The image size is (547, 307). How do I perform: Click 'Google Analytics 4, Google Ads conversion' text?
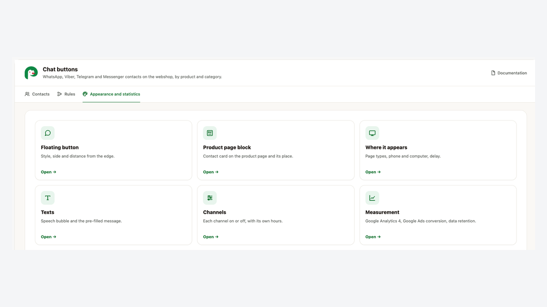click(x=421, y=221)
